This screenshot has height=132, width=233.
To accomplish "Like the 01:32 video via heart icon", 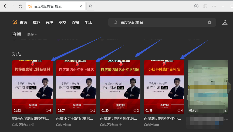I will point(47,111).
